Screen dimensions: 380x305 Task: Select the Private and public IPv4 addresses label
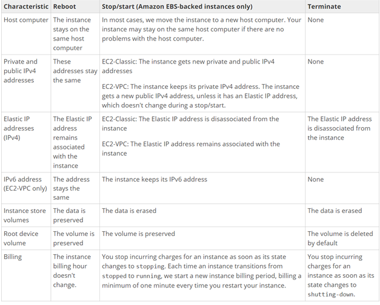pyautogui.click(x=21, y=71)
